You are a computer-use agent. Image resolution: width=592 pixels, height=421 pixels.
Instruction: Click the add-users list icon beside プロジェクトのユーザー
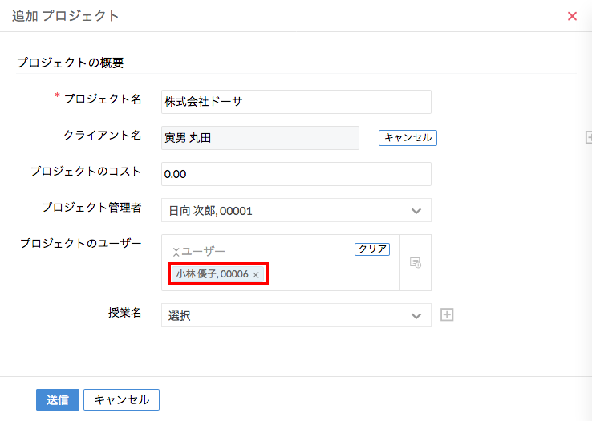pos(416,262)
